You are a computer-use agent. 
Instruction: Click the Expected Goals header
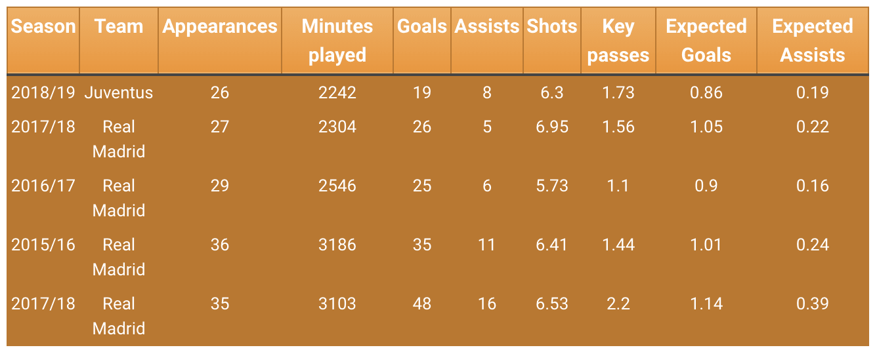706,41
